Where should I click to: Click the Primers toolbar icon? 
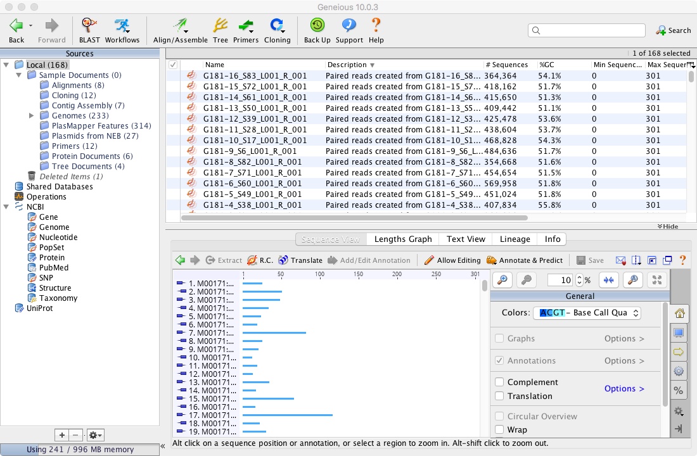(246, 26)
